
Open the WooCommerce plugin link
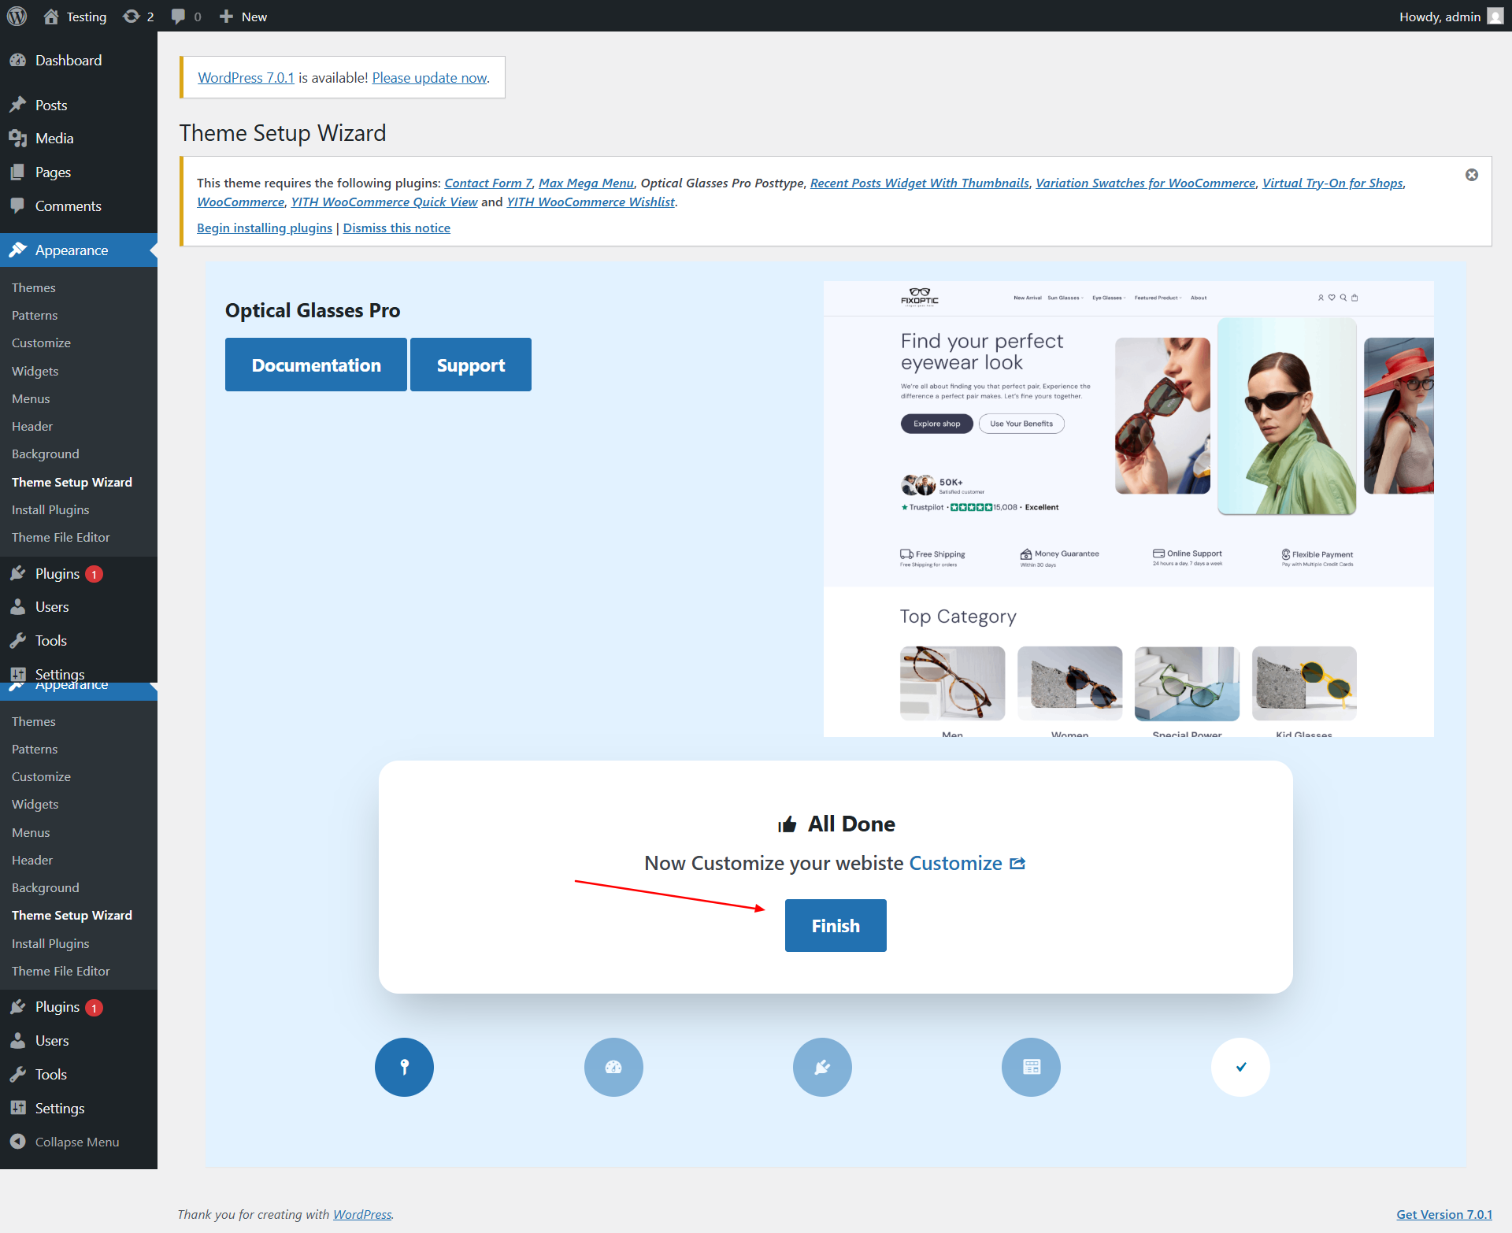240,202
